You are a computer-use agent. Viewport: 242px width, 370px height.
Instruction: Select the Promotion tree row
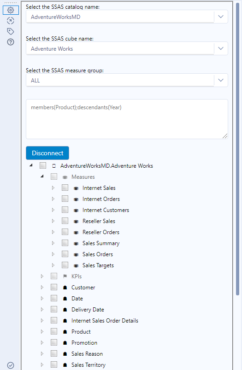click(x=84, y=343)
